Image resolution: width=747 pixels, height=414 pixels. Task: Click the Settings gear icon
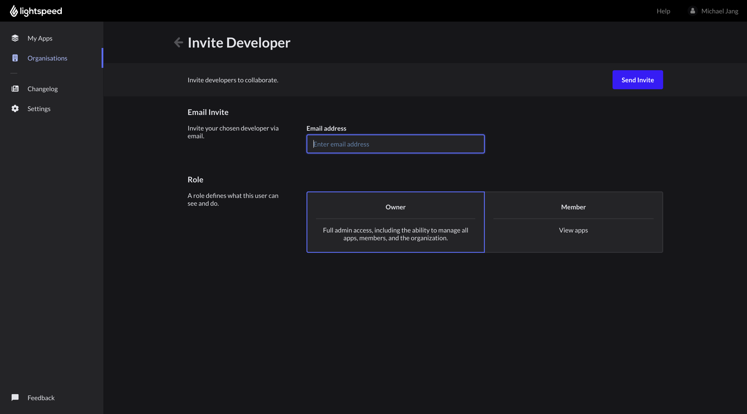(15, 109)
